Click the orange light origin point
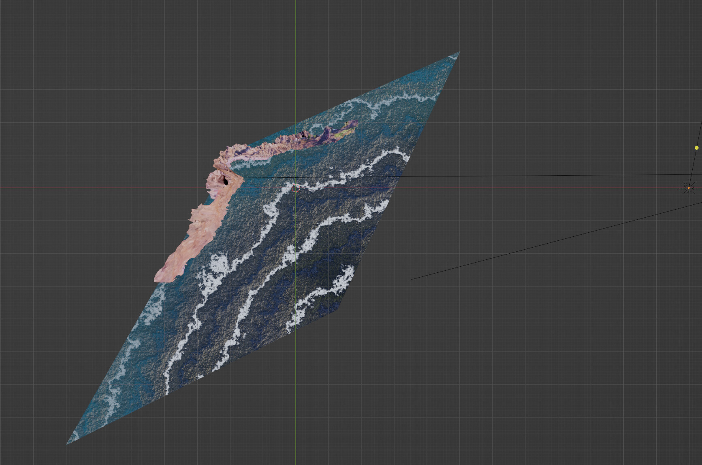Image resolution: width=702 pixels, height=465 pixels. click(x=689, y=188)
